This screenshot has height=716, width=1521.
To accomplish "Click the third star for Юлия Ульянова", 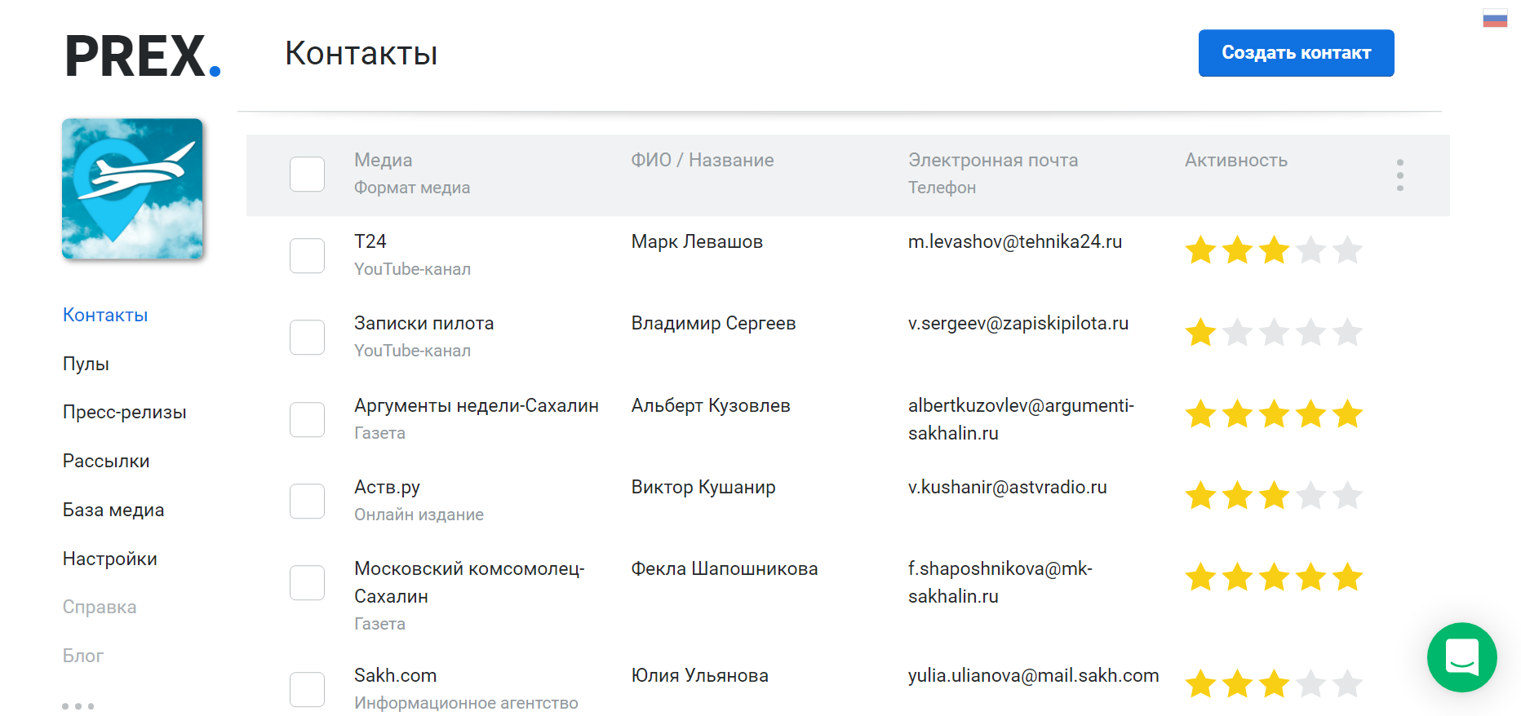I will [x=1274, y=684].
